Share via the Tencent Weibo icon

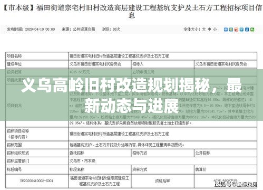pyautogui.click(x=241, y=30)
